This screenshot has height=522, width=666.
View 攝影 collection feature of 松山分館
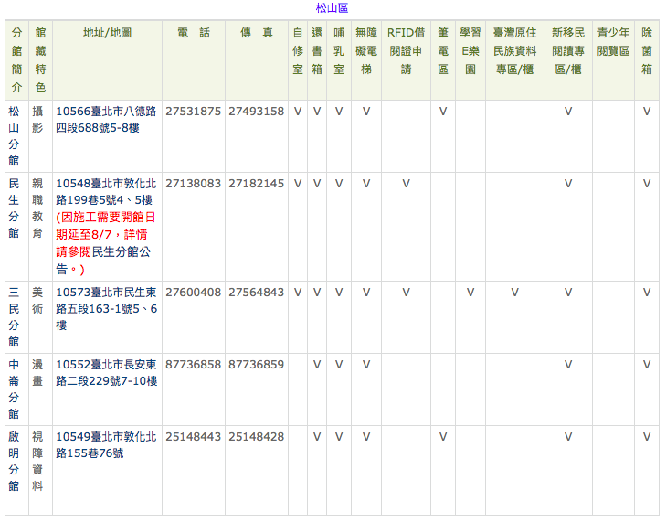37,120
